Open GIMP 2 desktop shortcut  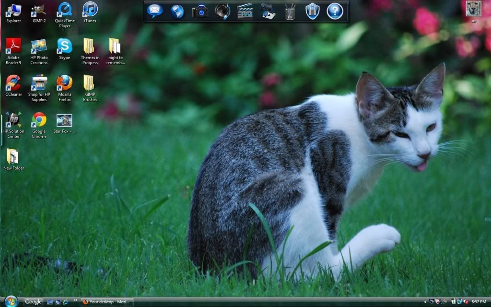point(39,10)
